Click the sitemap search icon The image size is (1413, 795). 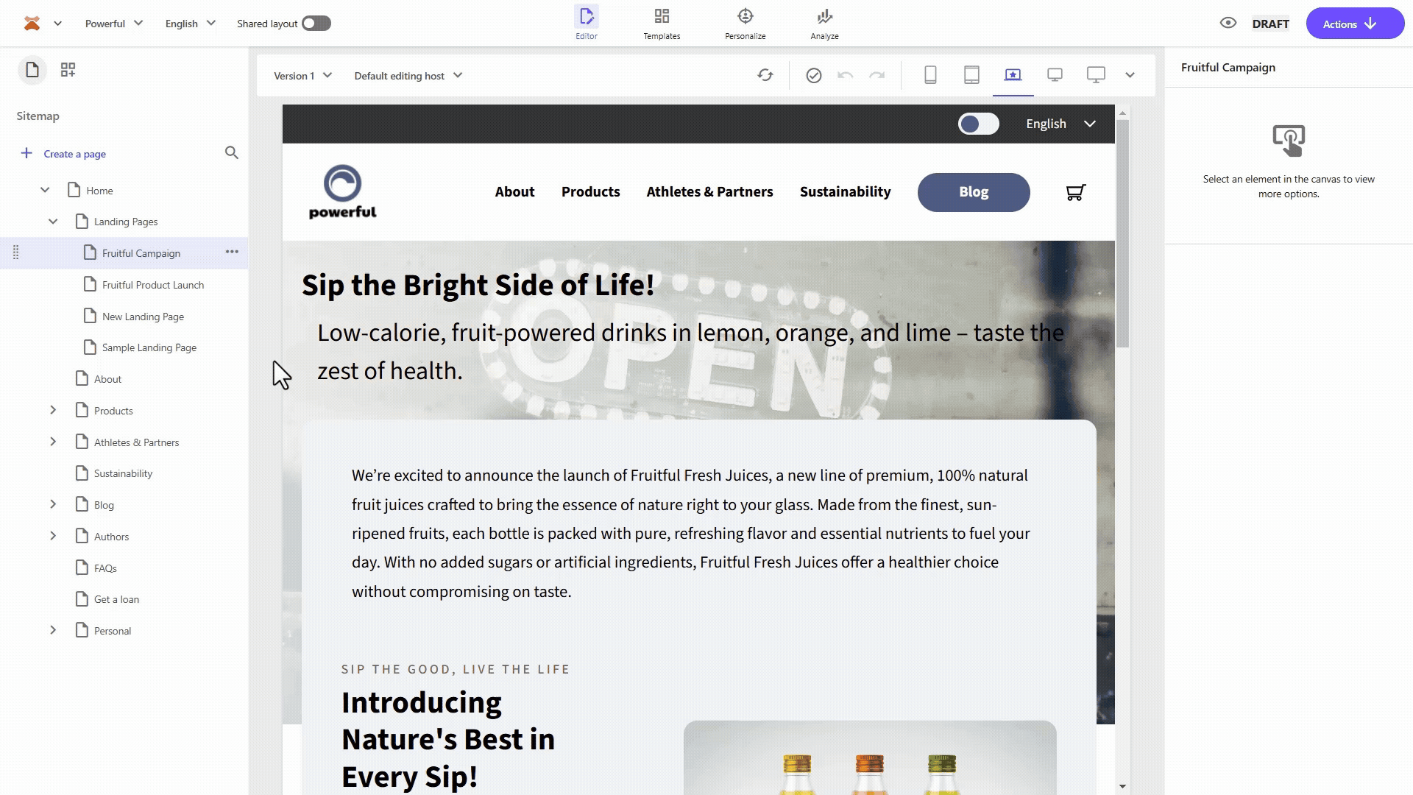[232, 153]
